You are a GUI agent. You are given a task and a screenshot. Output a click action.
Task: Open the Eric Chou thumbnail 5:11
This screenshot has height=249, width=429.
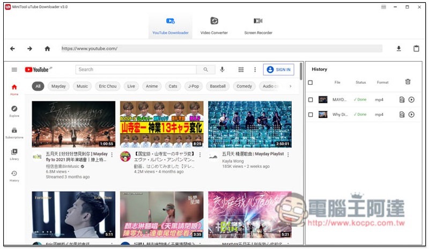tap(73, 215)
